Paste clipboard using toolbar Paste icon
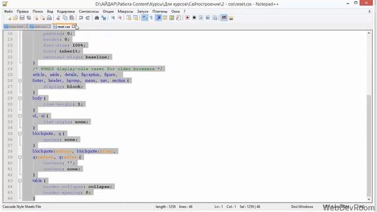 (x=72, y=18)
